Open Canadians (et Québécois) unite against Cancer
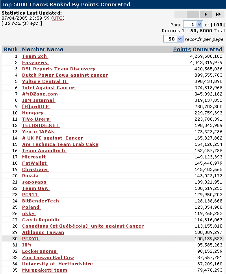226x274 pixels. tap(83, 226)
